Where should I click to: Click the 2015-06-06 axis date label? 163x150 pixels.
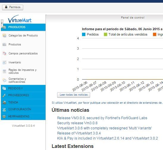(x=80, y=86)
